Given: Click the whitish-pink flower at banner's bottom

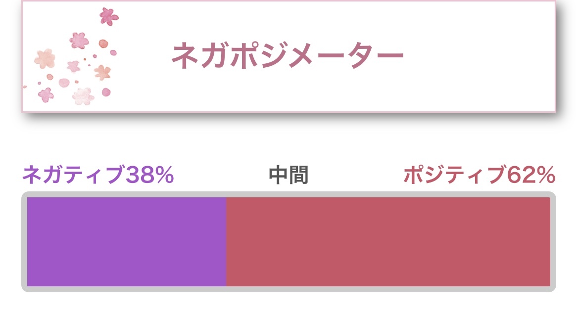Looking at the screenshot, I should (83, 96).
